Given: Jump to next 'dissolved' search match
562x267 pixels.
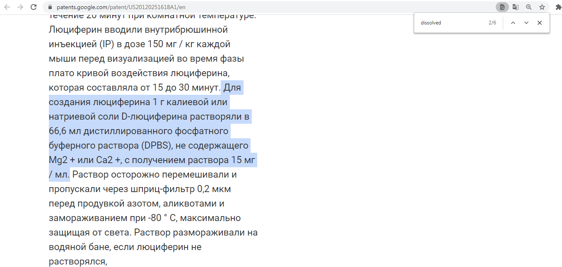Looking at the screenshot, I should click(526, 23).
